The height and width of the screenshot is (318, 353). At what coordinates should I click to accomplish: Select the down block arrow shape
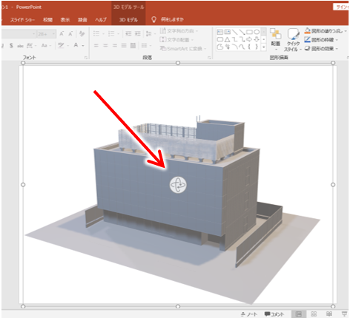(257, 39)
